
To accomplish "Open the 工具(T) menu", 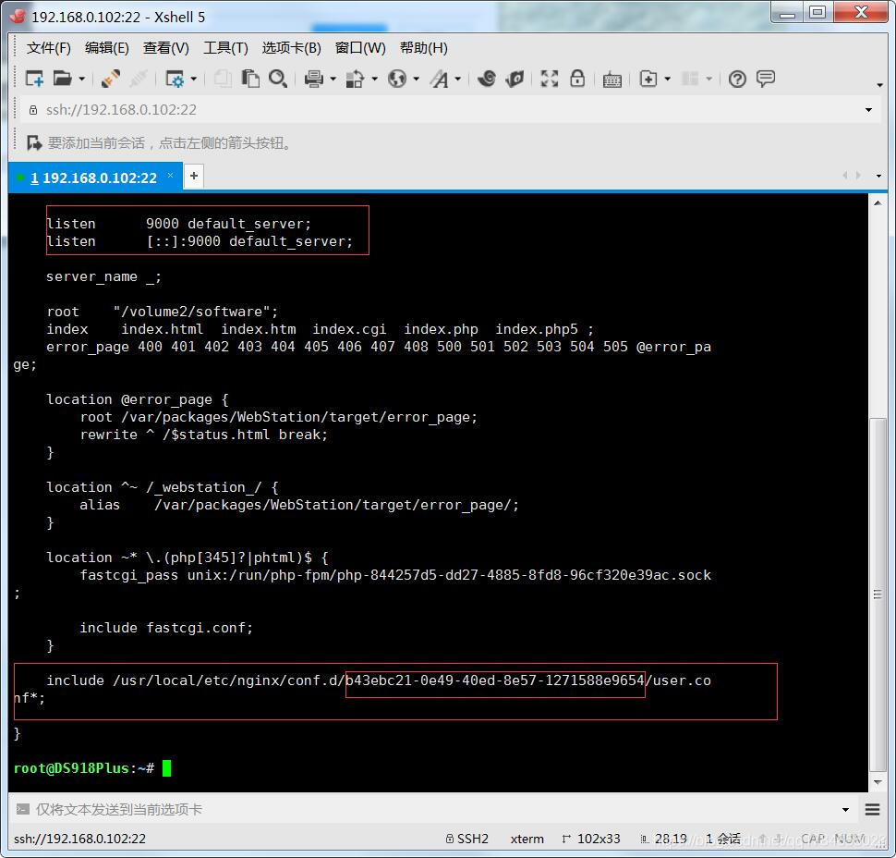I will pos(225,48).
